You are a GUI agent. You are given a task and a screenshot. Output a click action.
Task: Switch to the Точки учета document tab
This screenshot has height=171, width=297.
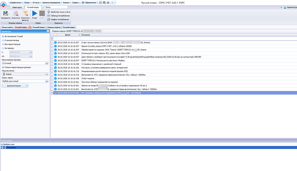pos(7,27)
